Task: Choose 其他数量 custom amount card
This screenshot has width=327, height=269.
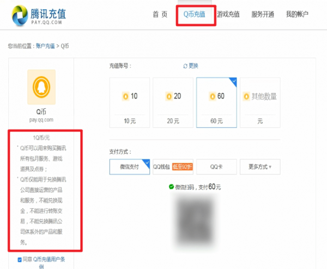Action: pyautogui.click(x=260, y=103)
